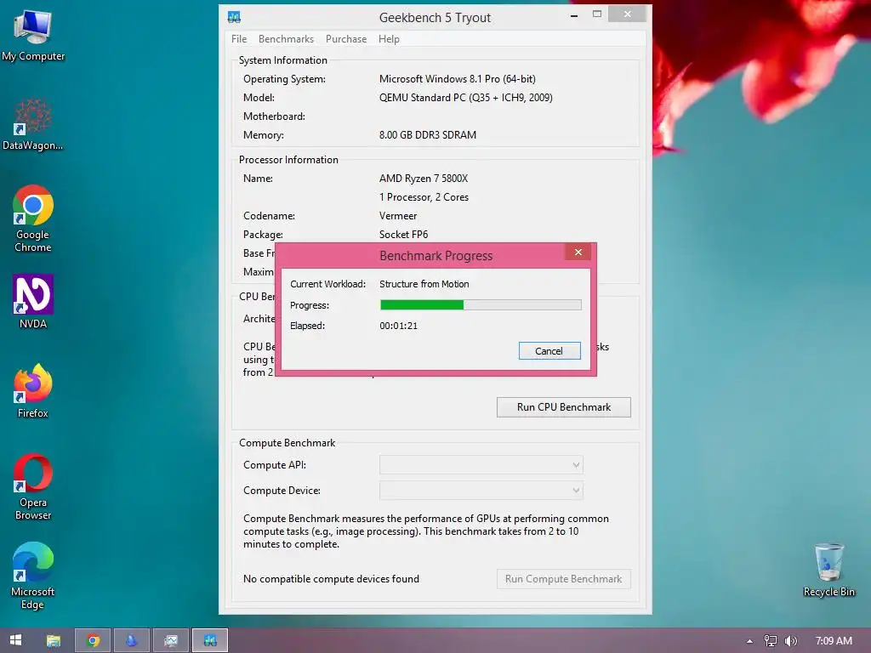
Task: Open the Recycle Bin
Action: (x=828, y=571)
